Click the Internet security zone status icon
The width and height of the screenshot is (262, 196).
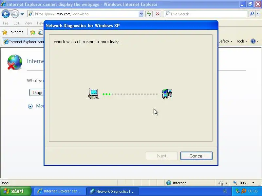(169, 183)
